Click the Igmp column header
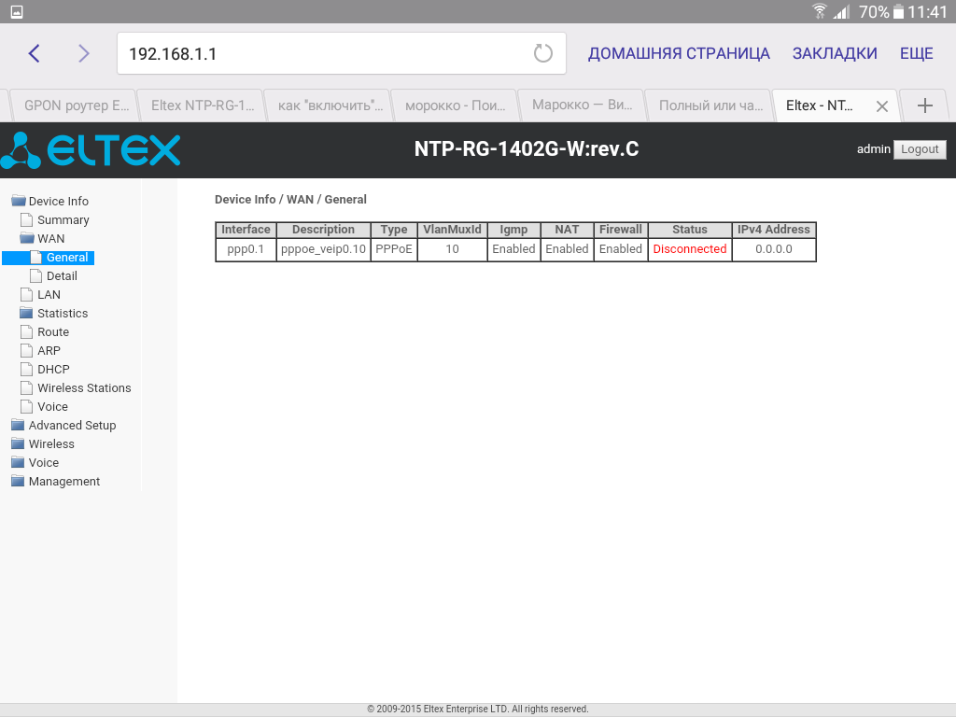 [x=513, y=230]
